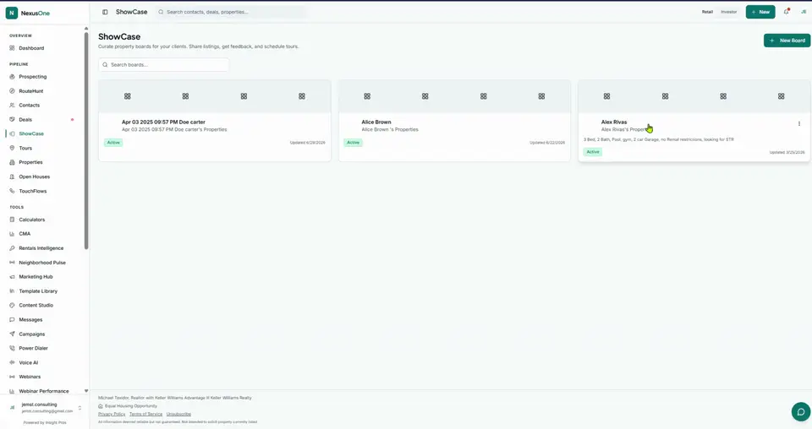Go to Neighborhood Pulse
812x429 pixels.
tap(42, 263)
